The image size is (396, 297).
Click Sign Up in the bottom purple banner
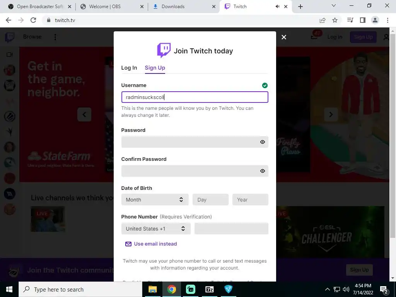[x=359, y=270]
